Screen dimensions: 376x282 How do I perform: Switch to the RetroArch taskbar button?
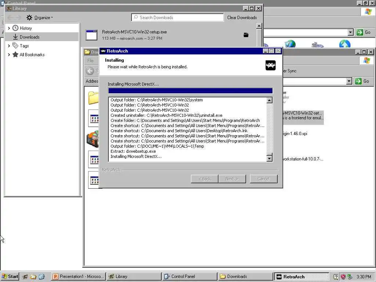[x=302, y=277]
